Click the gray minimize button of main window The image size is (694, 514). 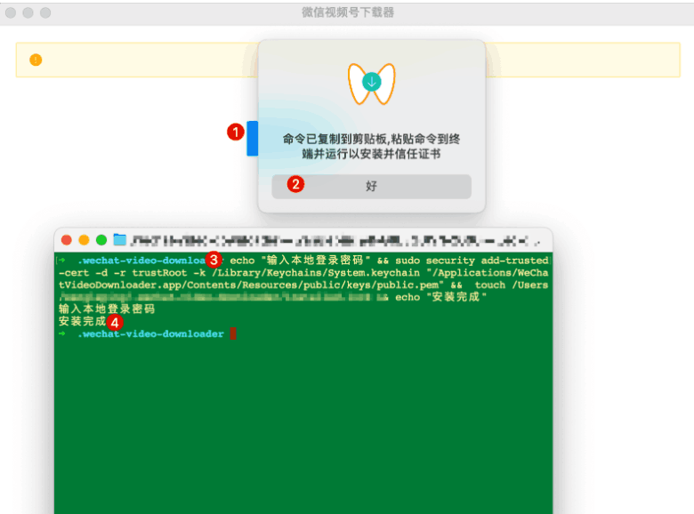28,12
